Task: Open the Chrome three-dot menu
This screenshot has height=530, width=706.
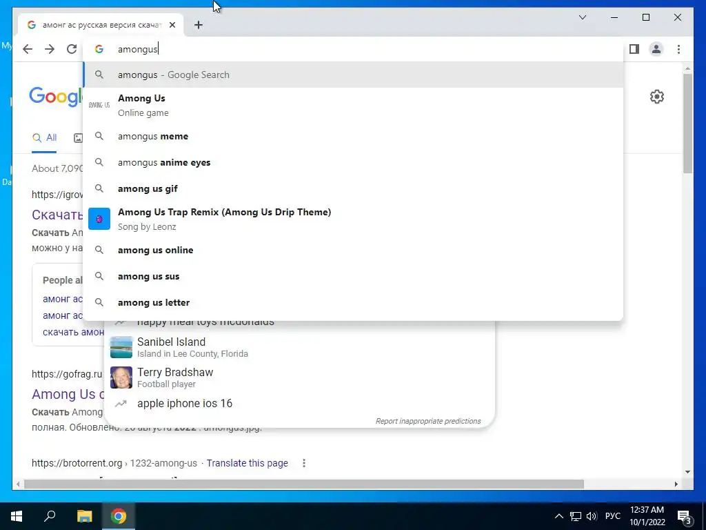Action: tap(678, 49)
